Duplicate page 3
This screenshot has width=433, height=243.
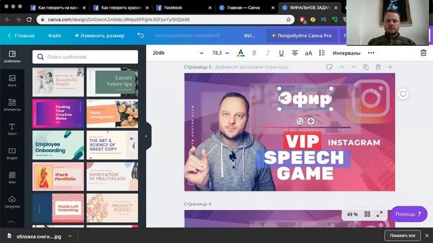pyautogui.click(x=366, y=67)
